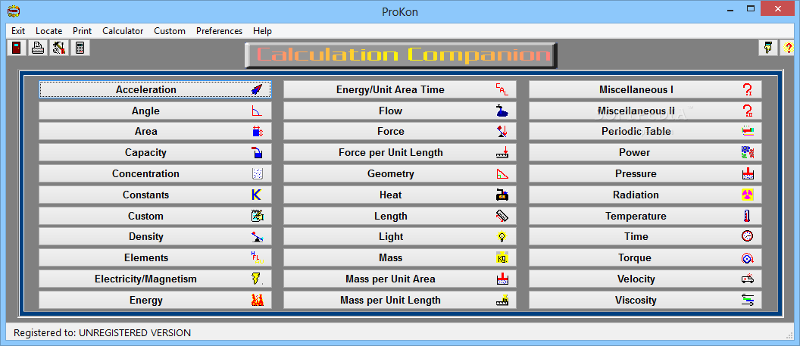Open the Preferences menu
Viewport: 800px width, 346px height.
[x=220, y=31]
